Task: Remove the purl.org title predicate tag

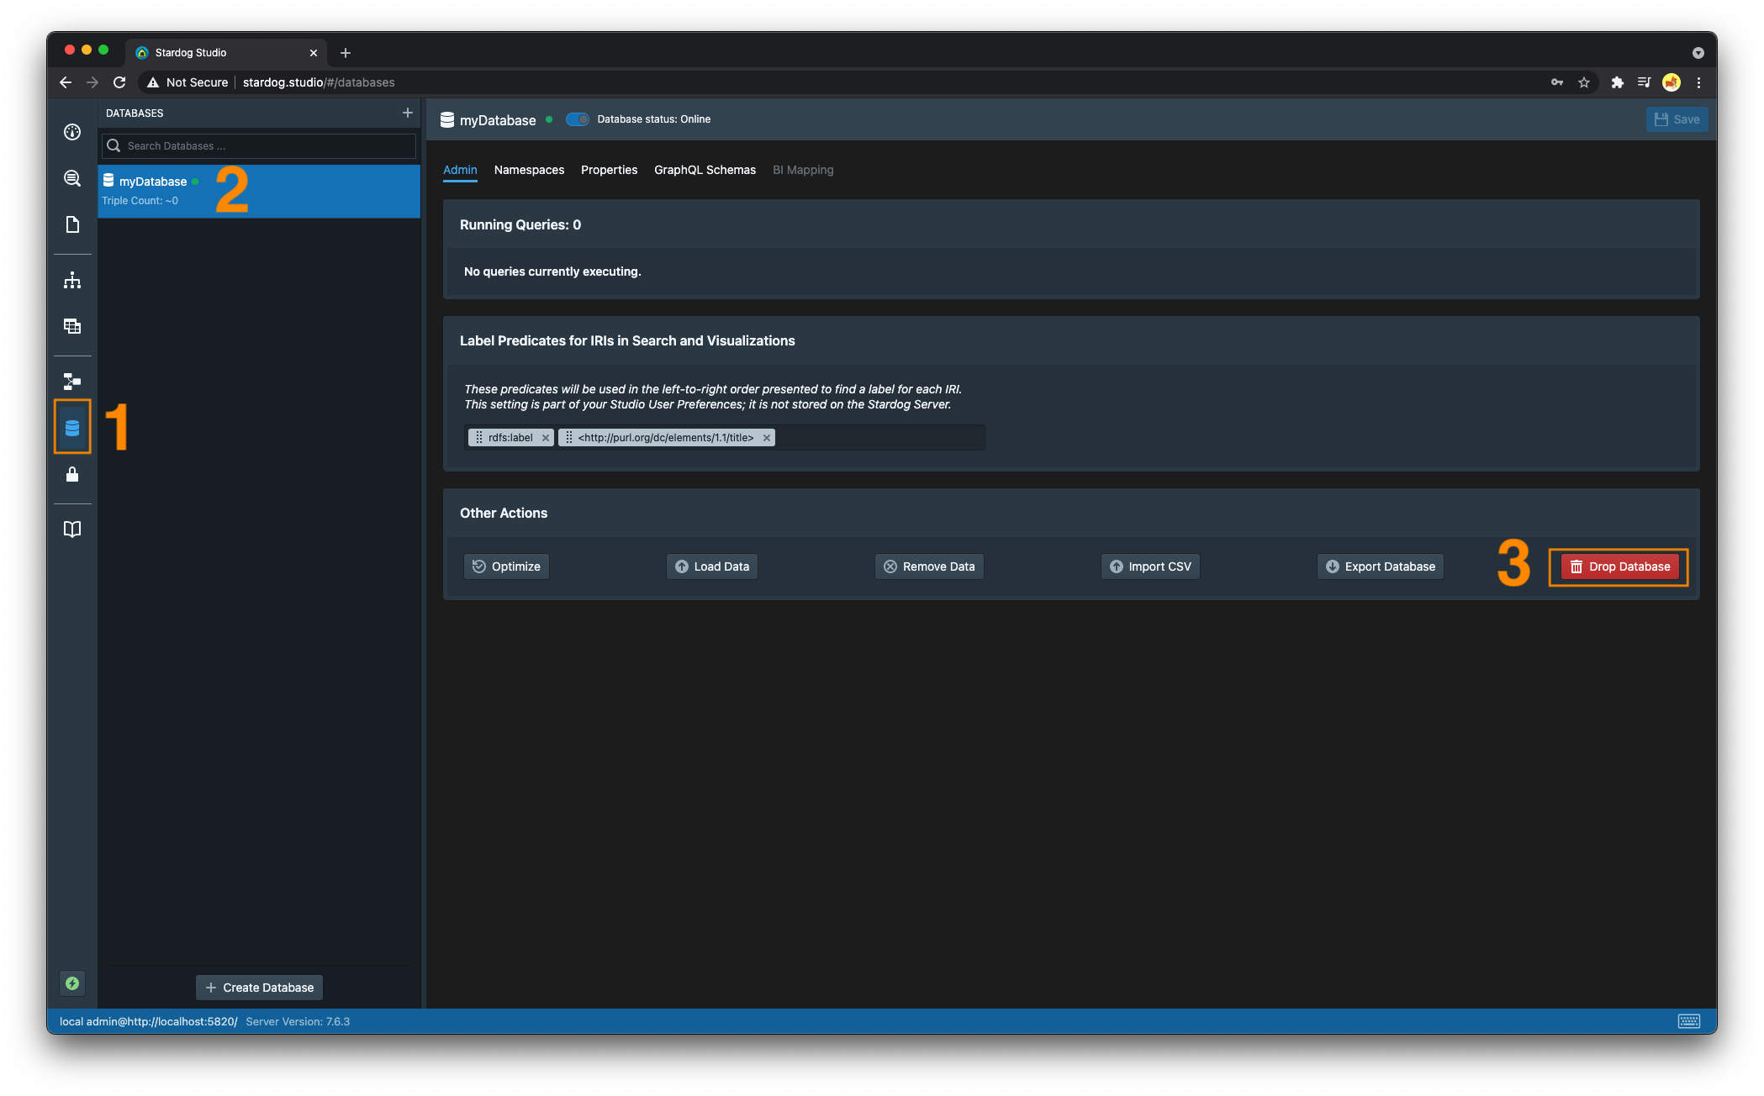Action: [767, 438]
